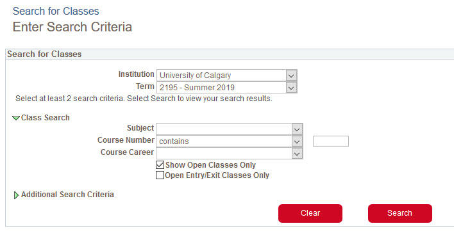
Task: Click the Clear red button
Action: [310, 213]
